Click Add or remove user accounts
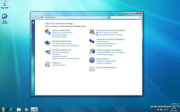This screenshot has height=112, width=180. 108,33
